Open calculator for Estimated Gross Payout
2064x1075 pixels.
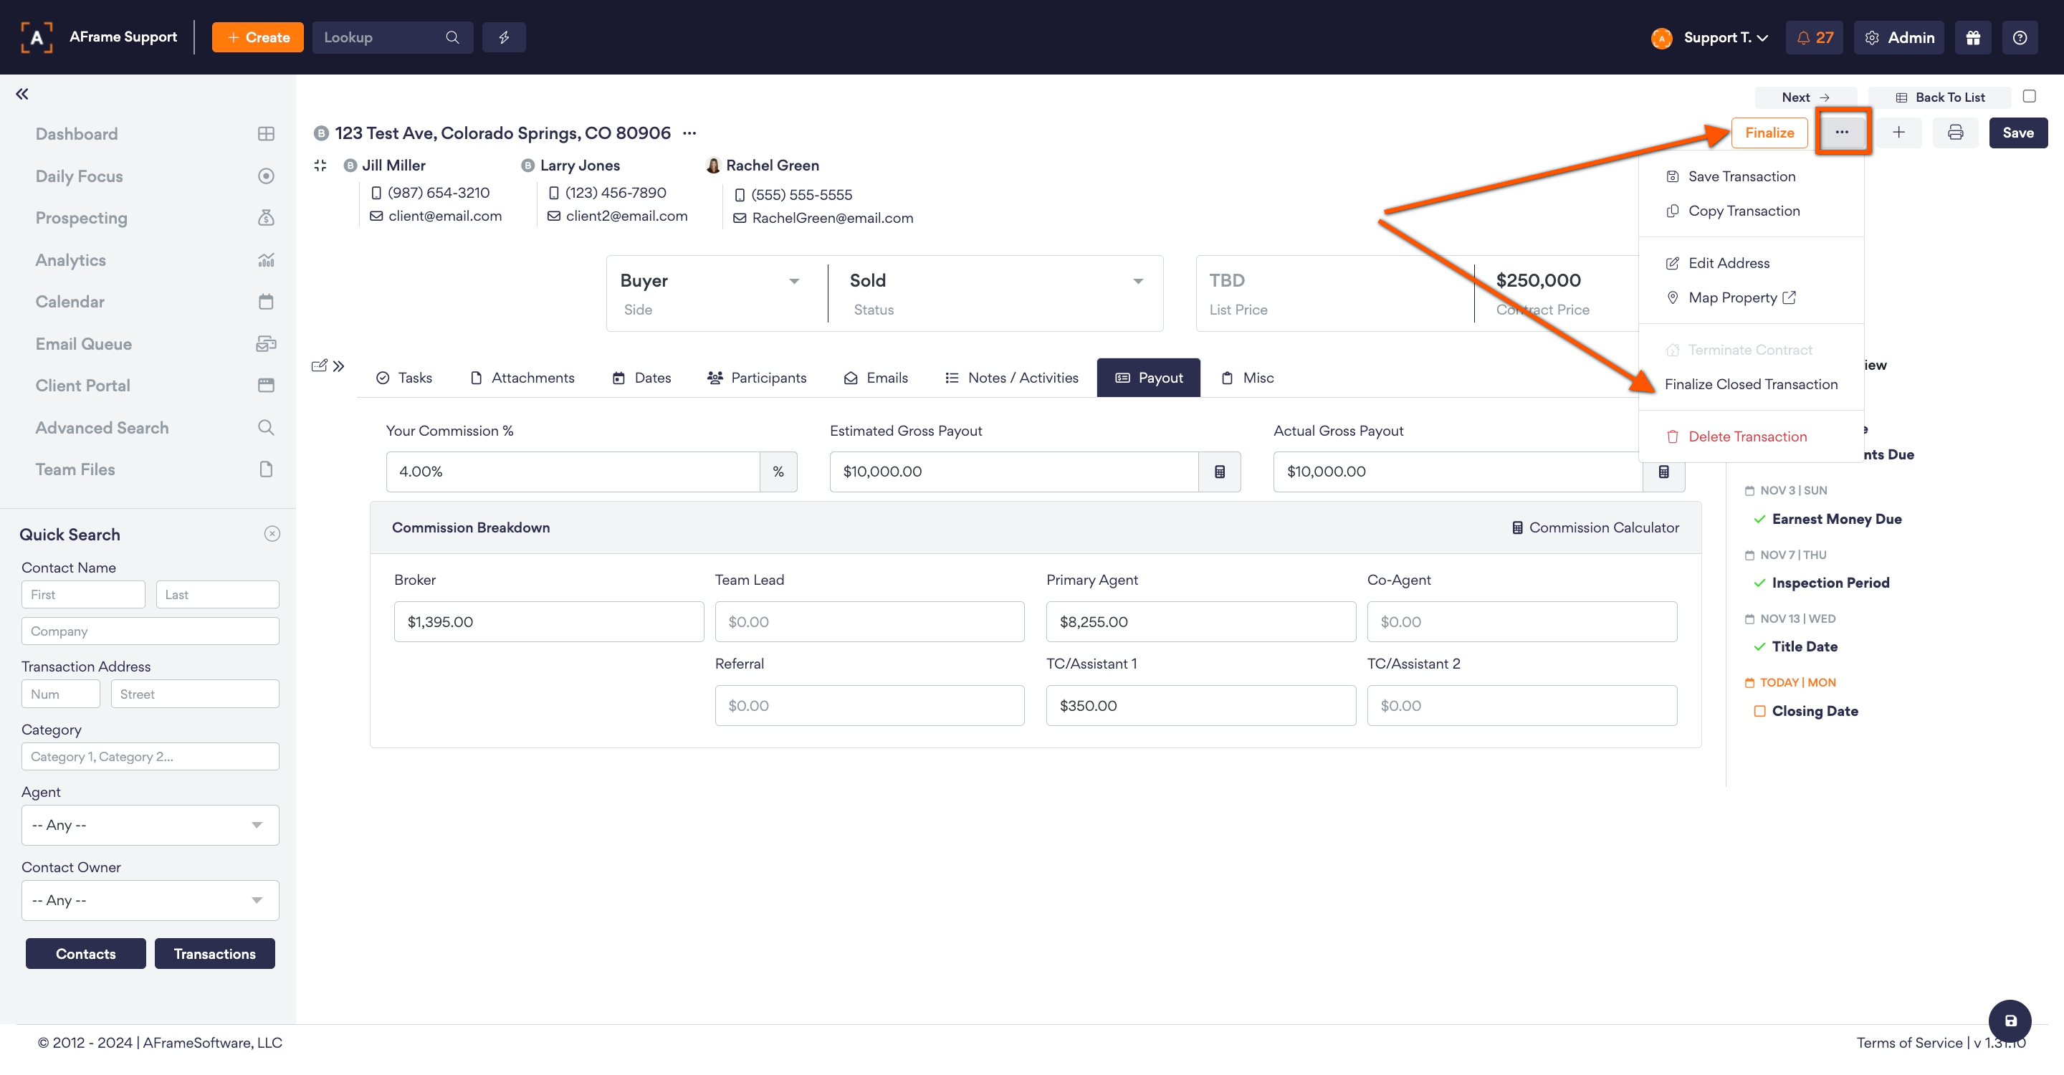click(x=1220, y=472)
